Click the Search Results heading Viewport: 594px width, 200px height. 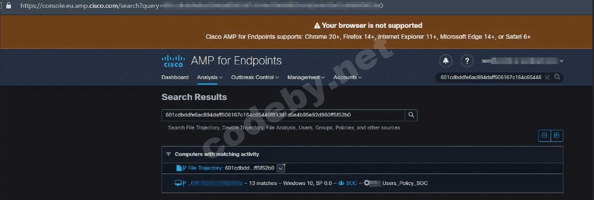(194, 97)
